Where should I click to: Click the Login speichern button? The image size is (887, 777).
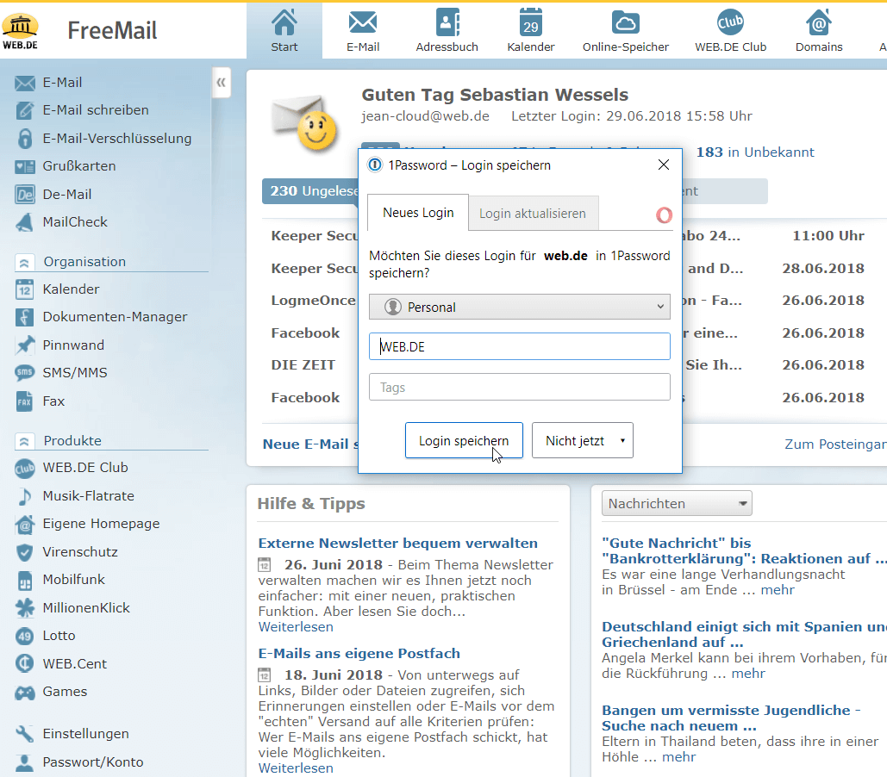click(x=464, y=440)
